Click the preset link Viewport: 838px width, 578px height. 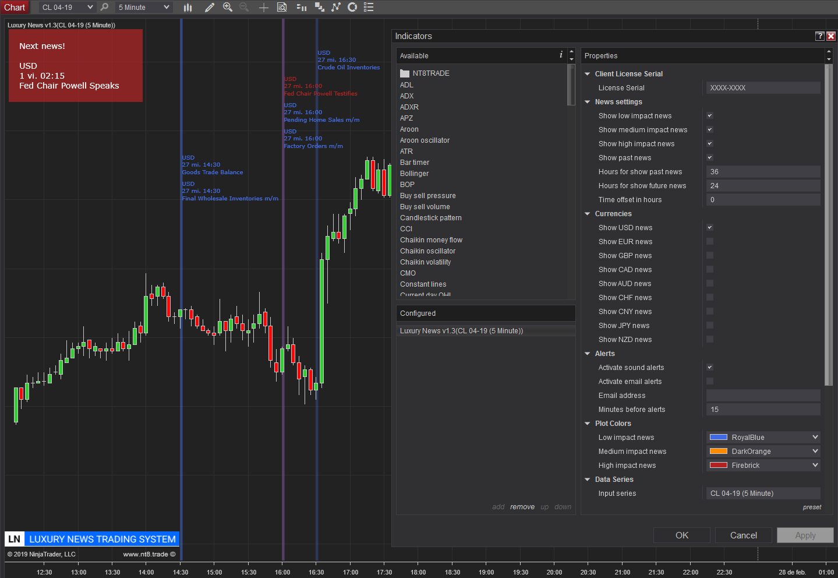[812, 507]
